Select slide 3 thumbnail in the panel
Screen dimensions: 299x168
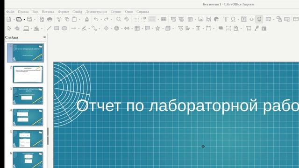28,96
